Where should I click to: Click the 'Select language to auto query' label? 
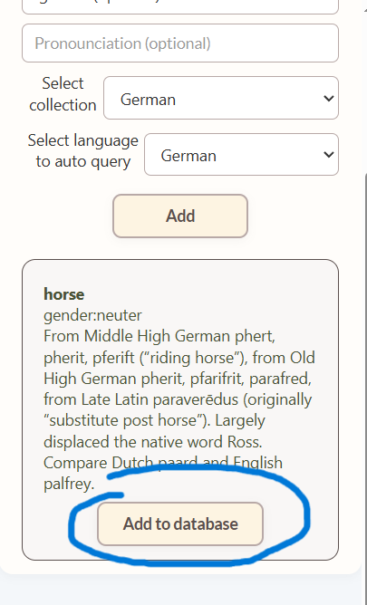click(x=83, y=151)
